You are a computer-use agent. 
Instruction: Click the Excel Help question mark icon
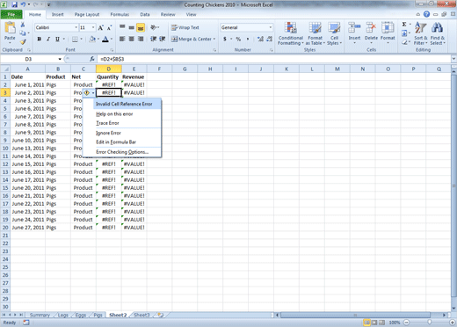[426, 14]
